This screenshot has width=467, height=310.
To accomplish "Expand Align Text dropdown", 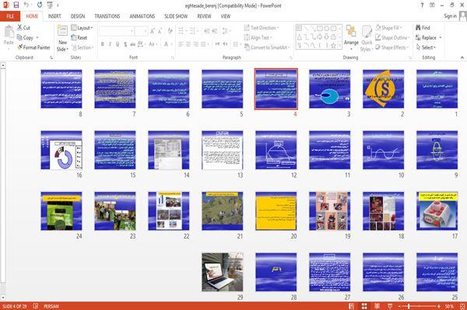I will pos(258,38).
